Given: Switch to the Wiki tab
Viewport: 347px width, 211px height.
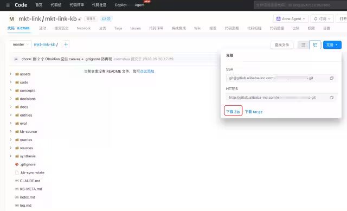Looking at the screenshot, I should [197, 28].
